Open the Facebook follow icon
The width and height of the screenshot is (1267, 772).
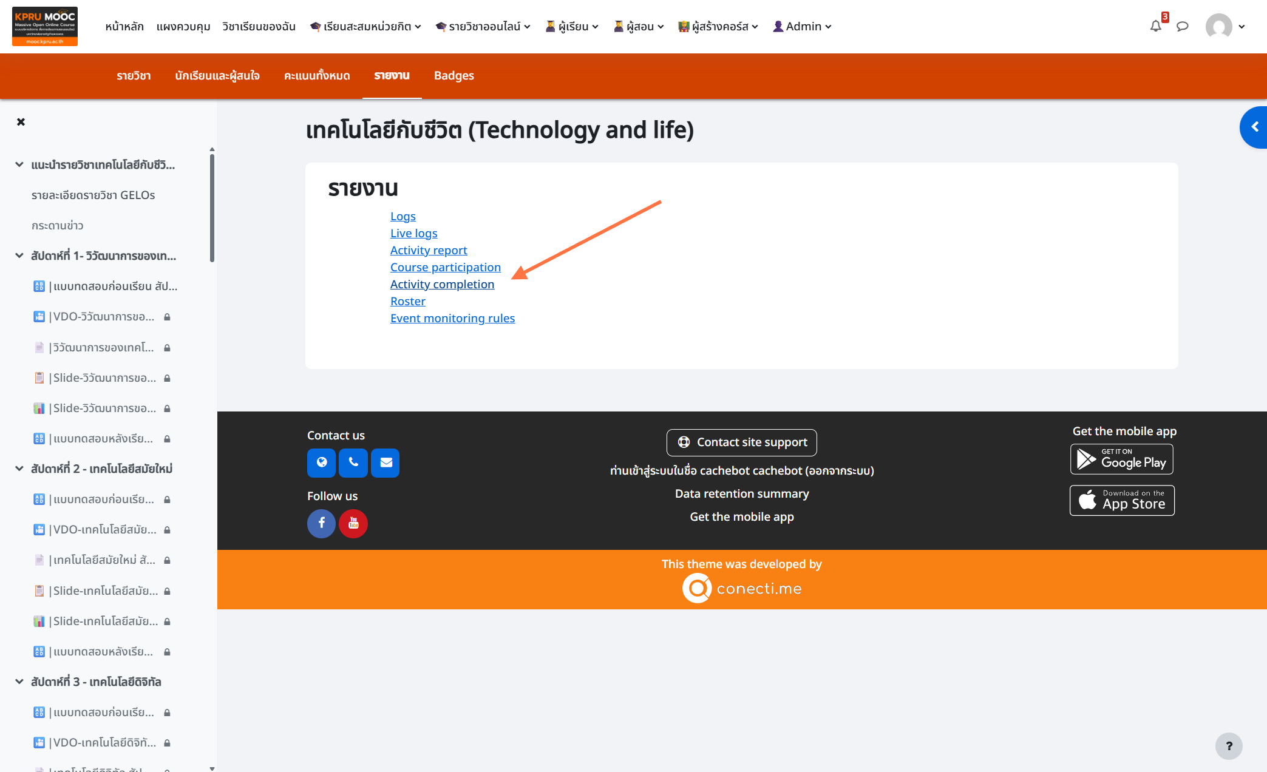point(321,523)
